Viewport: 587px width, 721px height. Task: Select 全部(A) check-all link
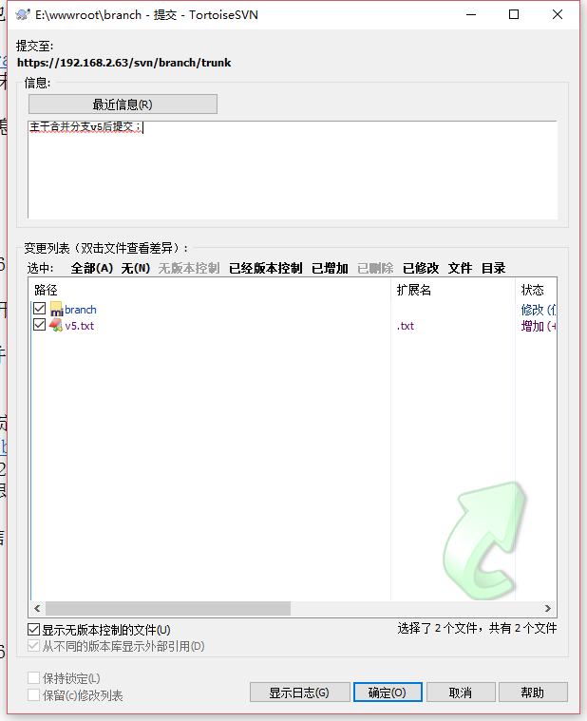92,268
